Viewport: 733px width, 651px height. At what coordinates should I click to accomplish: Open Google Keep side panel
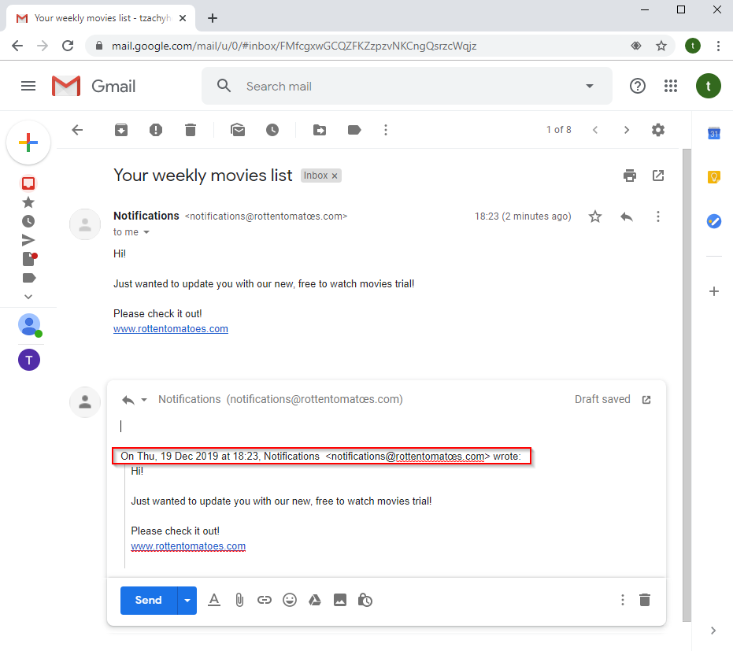coord(714,176)
